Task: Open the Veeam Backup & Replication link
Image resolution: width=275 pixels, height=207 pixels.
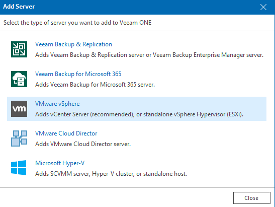Action: (x=73, y=44)
